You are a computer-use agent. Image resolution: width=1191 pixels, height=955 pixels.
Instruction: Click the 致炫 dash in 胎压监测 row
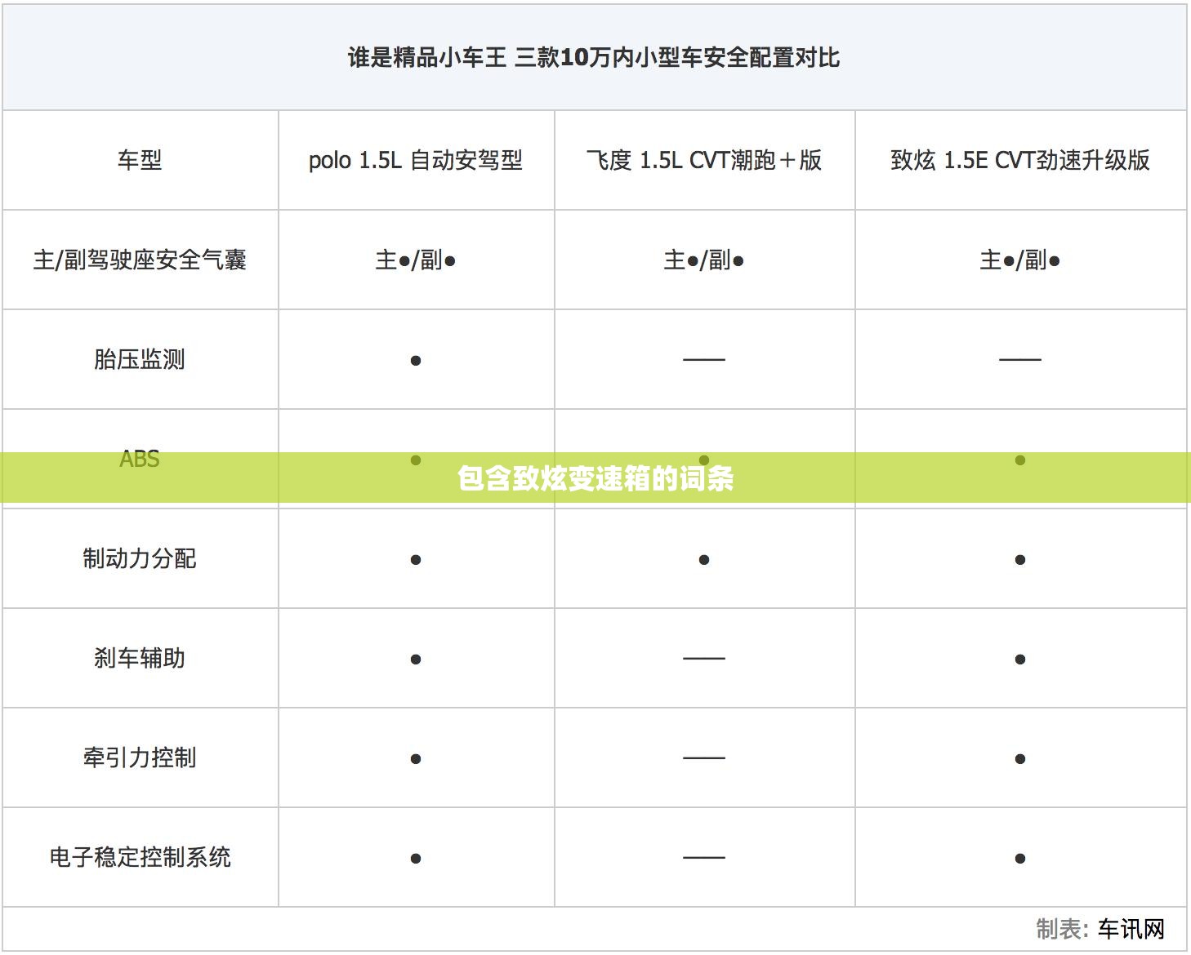click(x=1020, y=359)
